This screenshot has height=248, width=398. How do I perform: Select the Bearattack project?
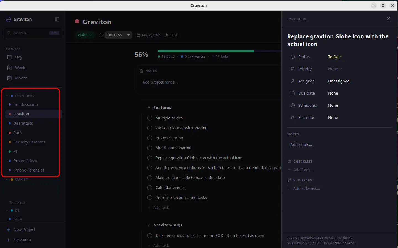click(34, 123)
